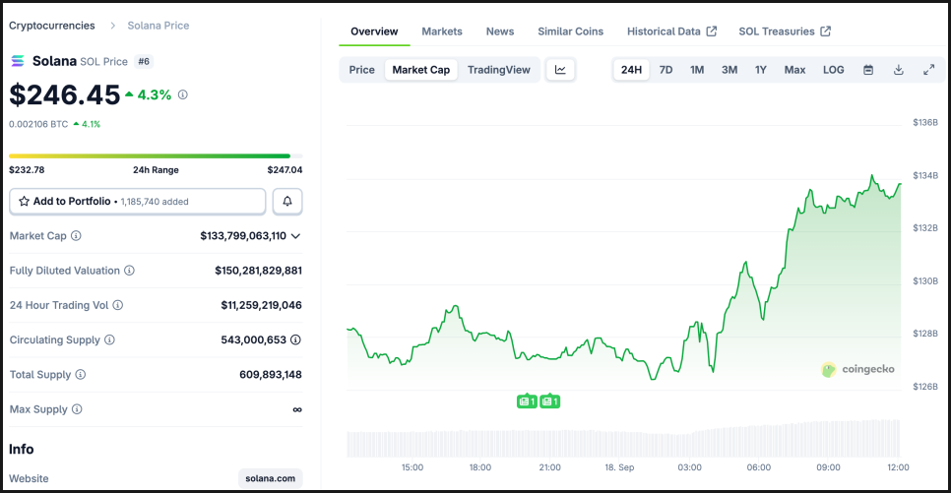Set chart range to 7D
The height and width of the screenshot is (493, 951).
(x=666, y=70)
